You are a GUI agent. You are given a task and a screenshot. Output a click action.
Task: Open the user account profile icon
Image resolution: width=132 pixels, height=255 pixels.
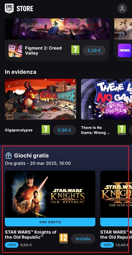point(122,9)
